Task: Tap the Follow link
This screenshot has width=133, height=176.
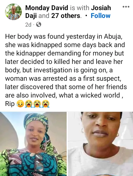Action: pos(101,16)
